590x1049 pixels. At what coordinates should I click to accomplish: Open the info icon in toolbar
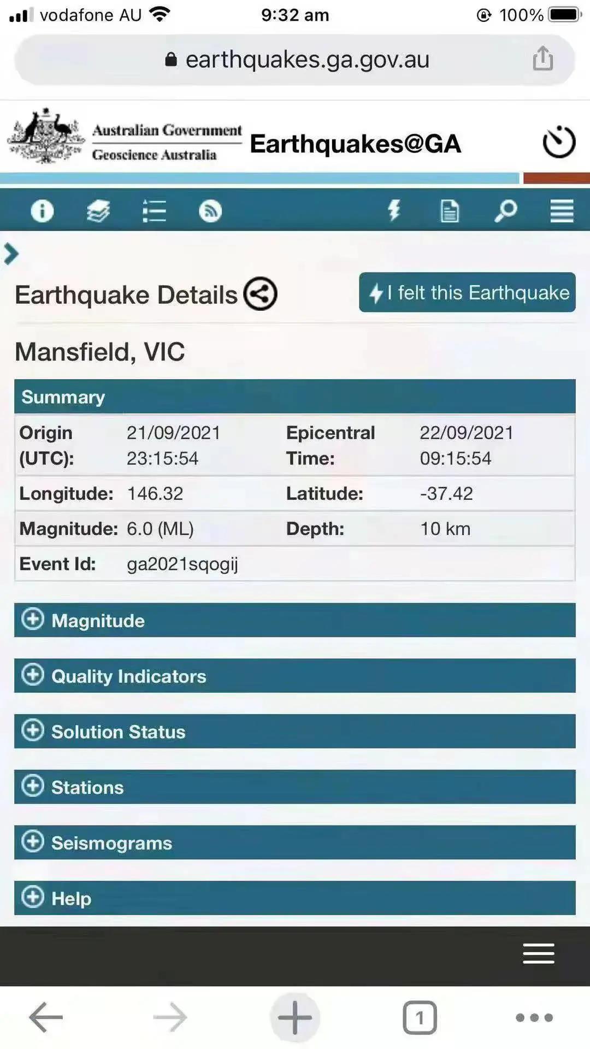(x=42, y=210)
